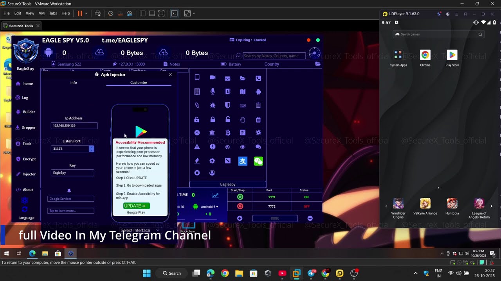Open the Encrypt section in the sidebar
Viewport: 501px width, 281px height.
(x=26, y=159)
